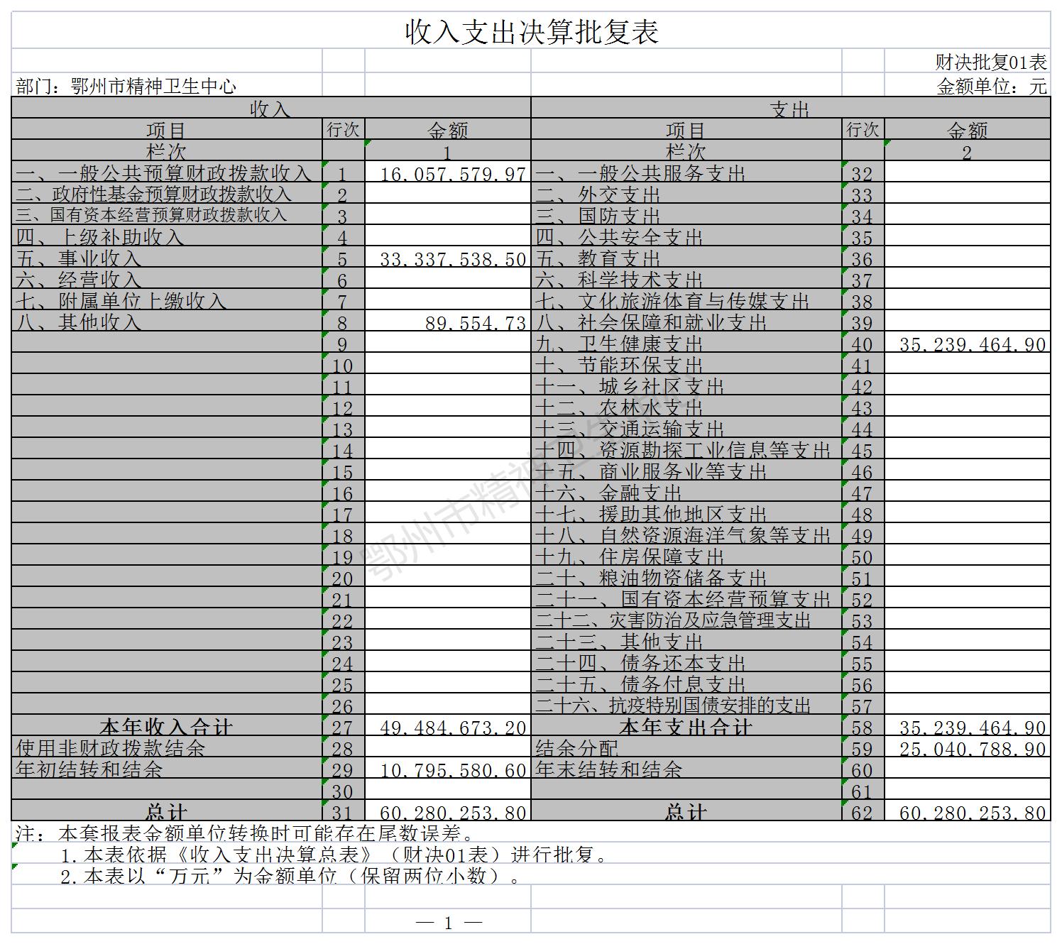Select the 债务还本支出 cell
The width and height of the screenshot is (1062, 944).
pos(686,662)
